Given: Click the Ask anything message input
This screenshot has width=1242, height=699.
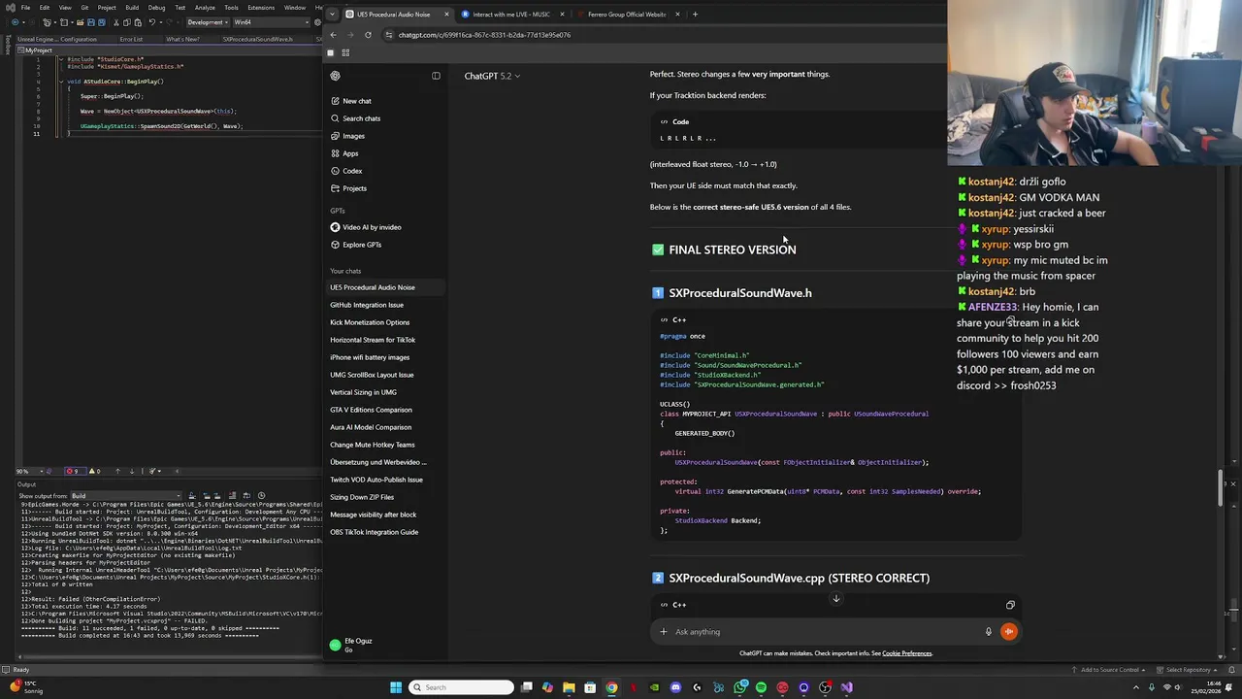Looking at the screenshot, I should click(825, 632).
